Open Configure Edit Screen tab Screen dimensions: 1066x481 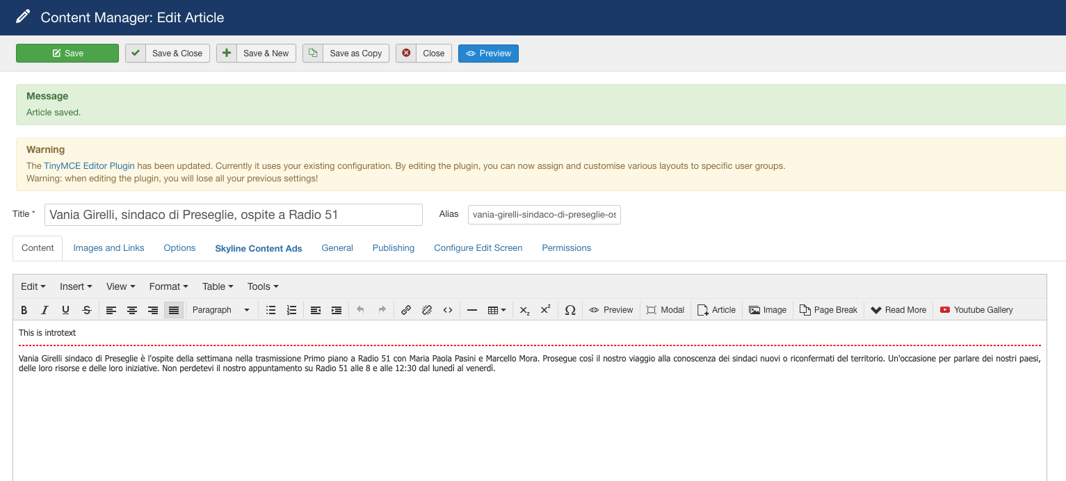click(478, 248)
